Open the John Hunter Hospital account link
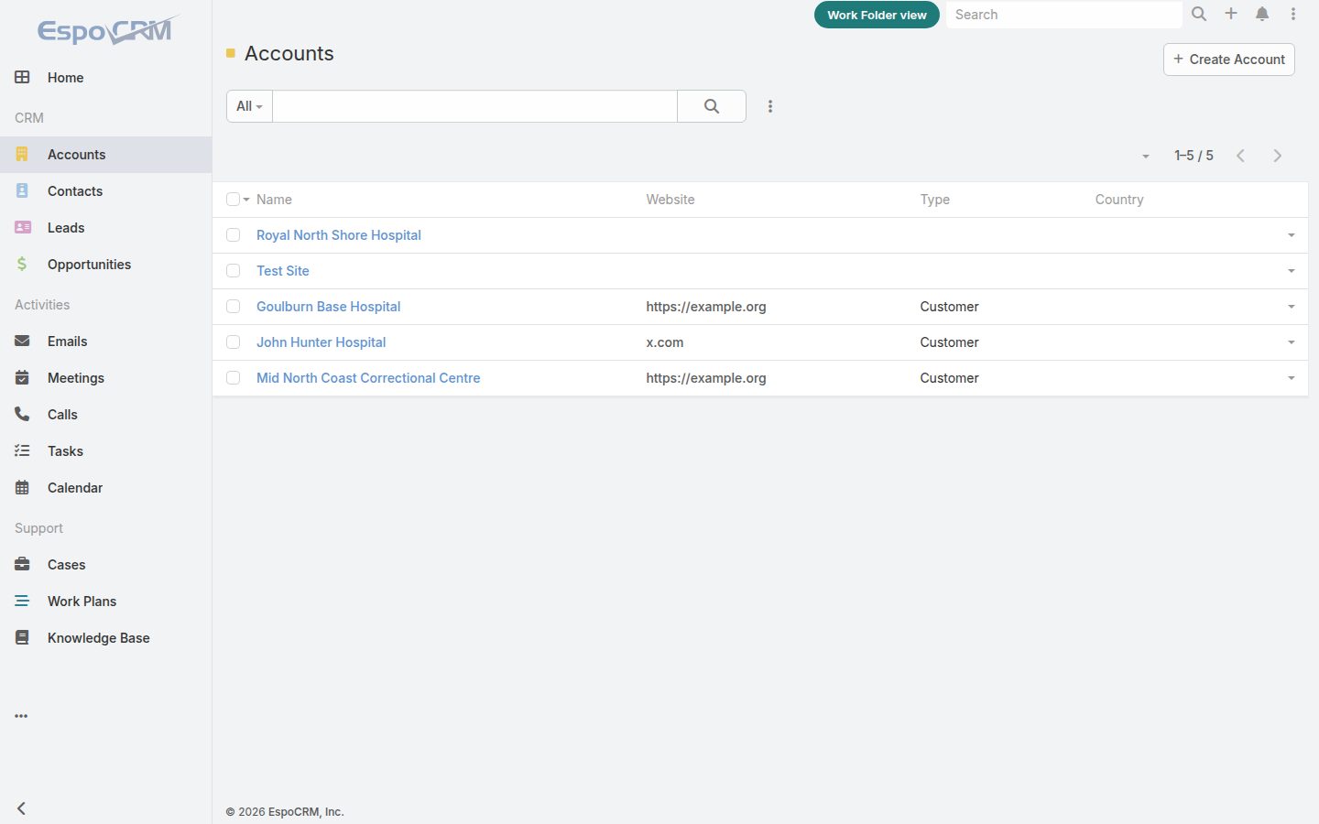Viewport: 1319px width, 824px height. coord(321,342)
